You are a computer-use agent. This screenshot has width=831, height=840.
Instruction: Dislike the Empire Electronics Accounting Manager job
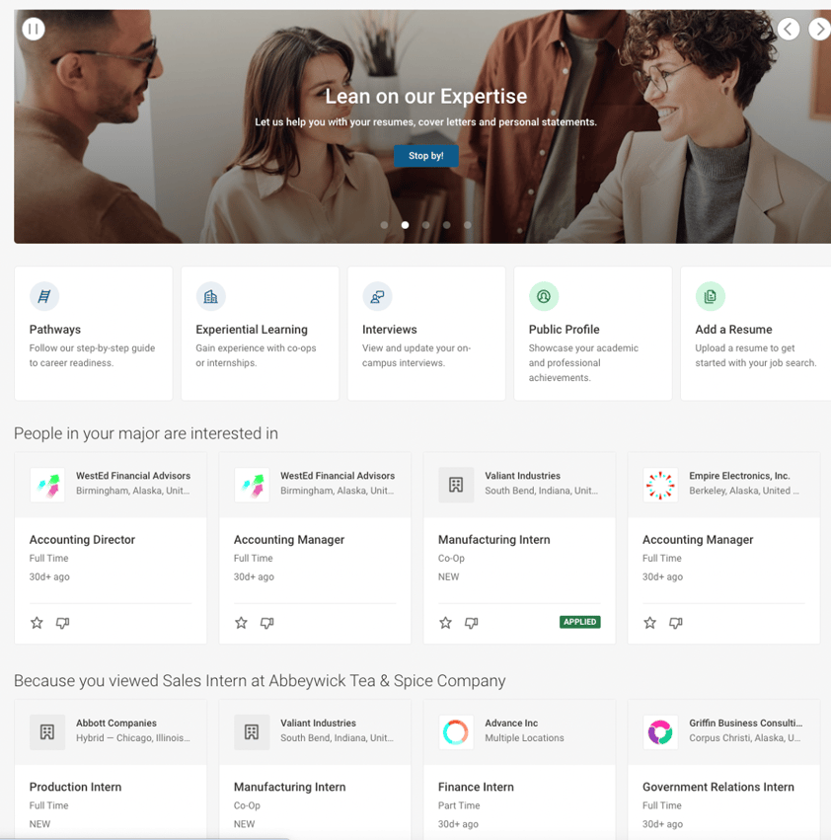(676, 623)
